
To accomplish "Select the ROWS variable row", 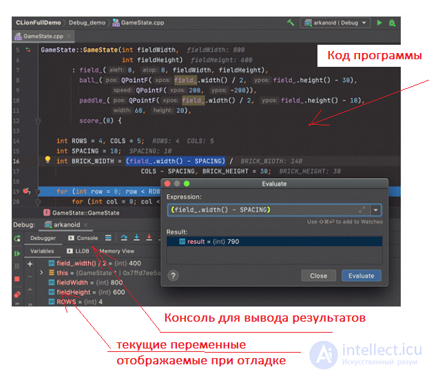I will (x=76, y=302).
